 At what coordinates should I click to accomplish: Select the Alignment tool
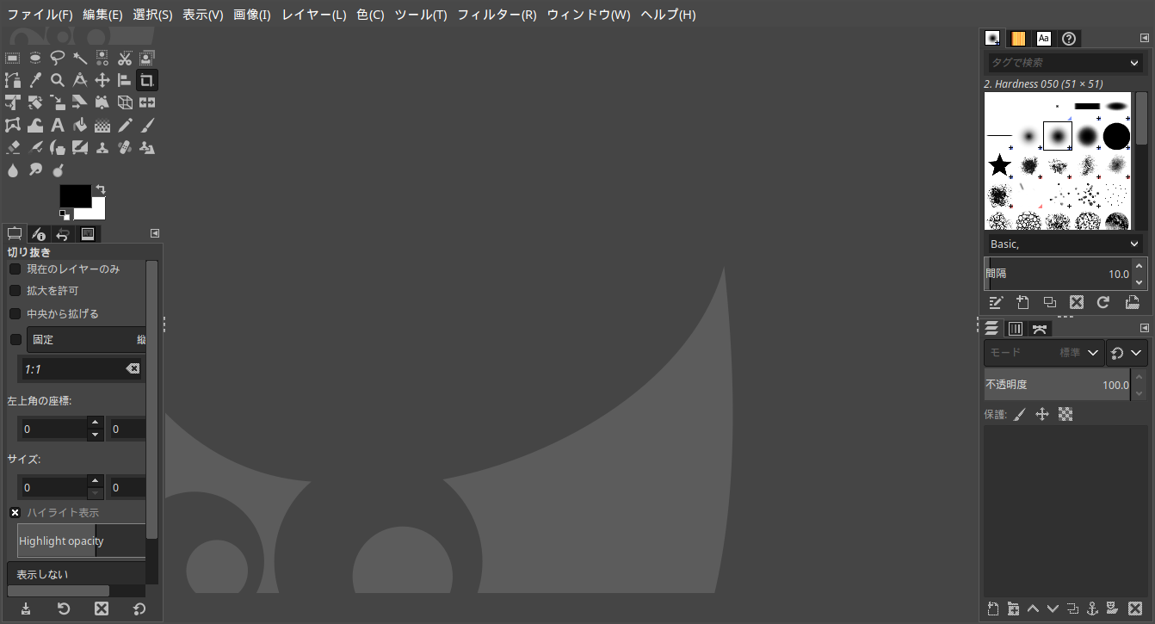(125, 80)
